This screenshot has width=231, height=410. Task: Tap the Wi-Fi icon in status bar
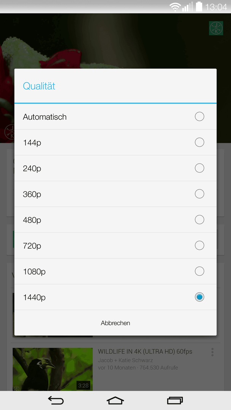point(175,6)
